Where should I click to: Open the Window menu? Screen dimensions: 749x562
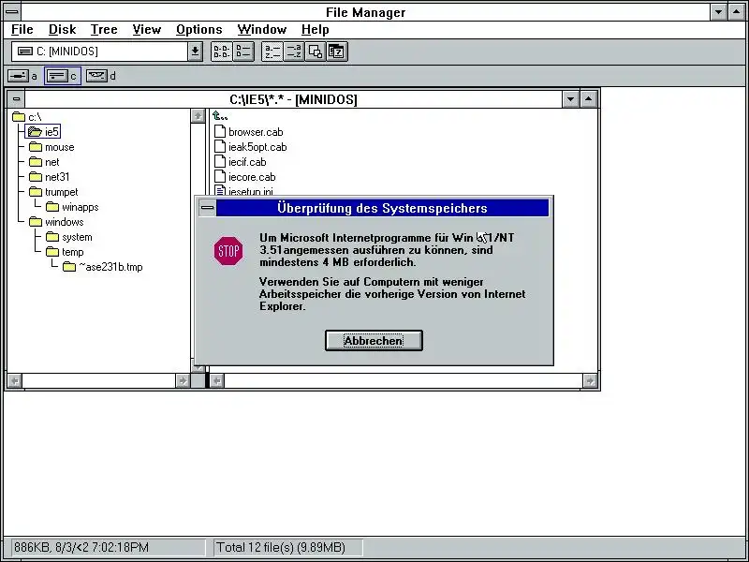click(x=262, y=30)
